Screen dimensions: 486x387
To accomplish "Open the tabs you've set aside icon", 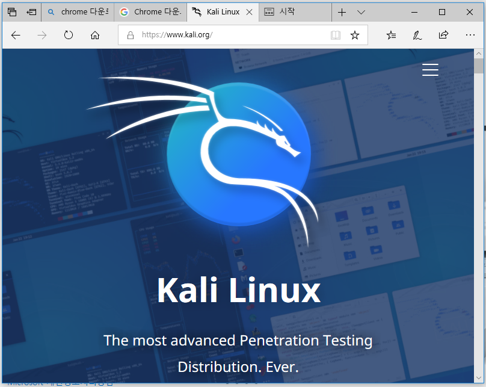I will pyautogui.click(x=12, y=12).
